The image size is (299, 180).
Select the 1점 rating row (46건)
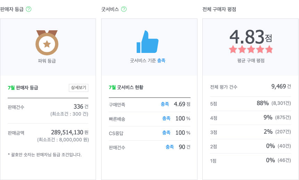tap(251, 160)
